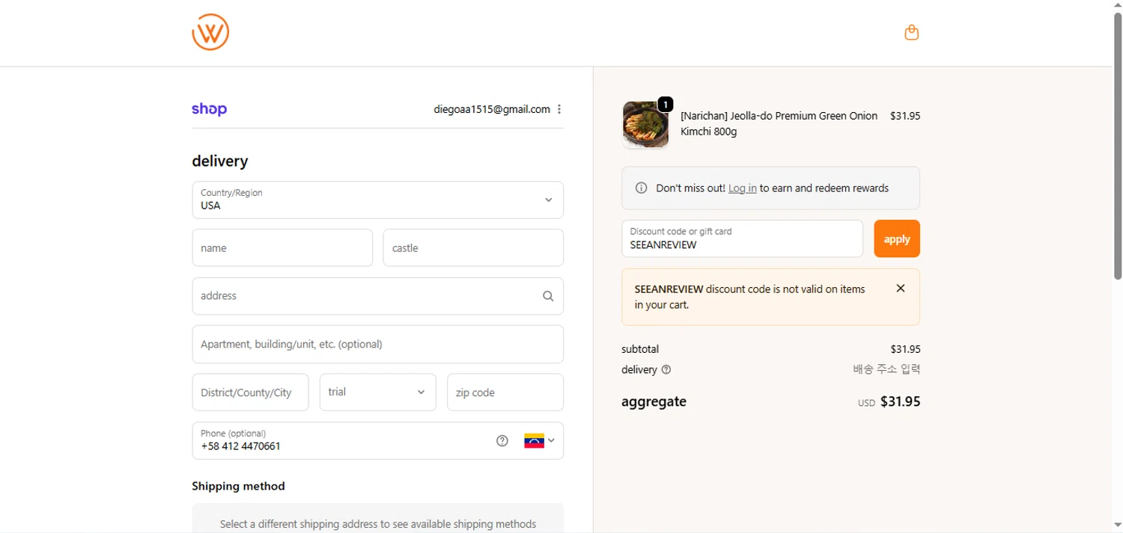
Task: Click the address search magnifier icon
Action: (548, 296)
